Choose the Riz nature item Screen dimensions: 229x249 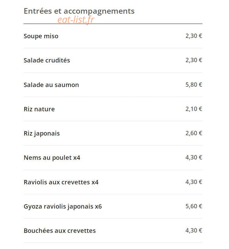click(39, 109)
